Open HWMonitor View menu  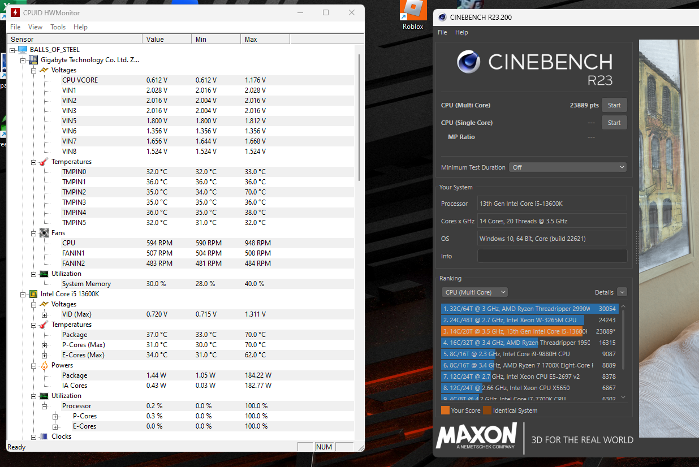click(x=35, y=27)
